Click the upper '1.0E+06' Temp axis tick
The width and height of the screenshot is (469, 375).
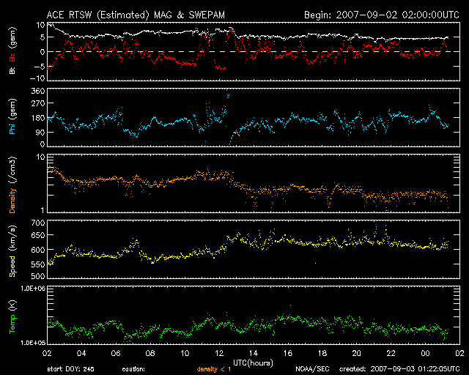(33, 289)
